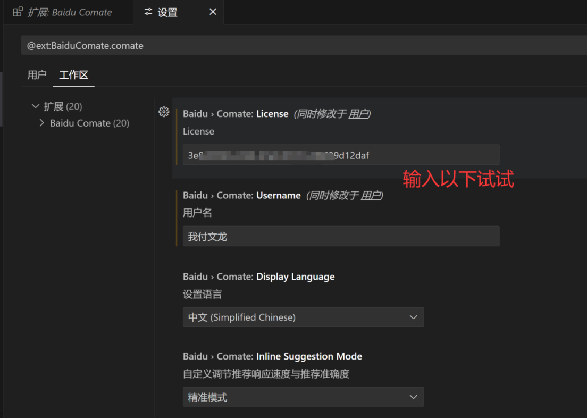The width and height of the screenshot is (587, 418).
Task: Select the 设置 editor tab
Action: tap(179, 12)
